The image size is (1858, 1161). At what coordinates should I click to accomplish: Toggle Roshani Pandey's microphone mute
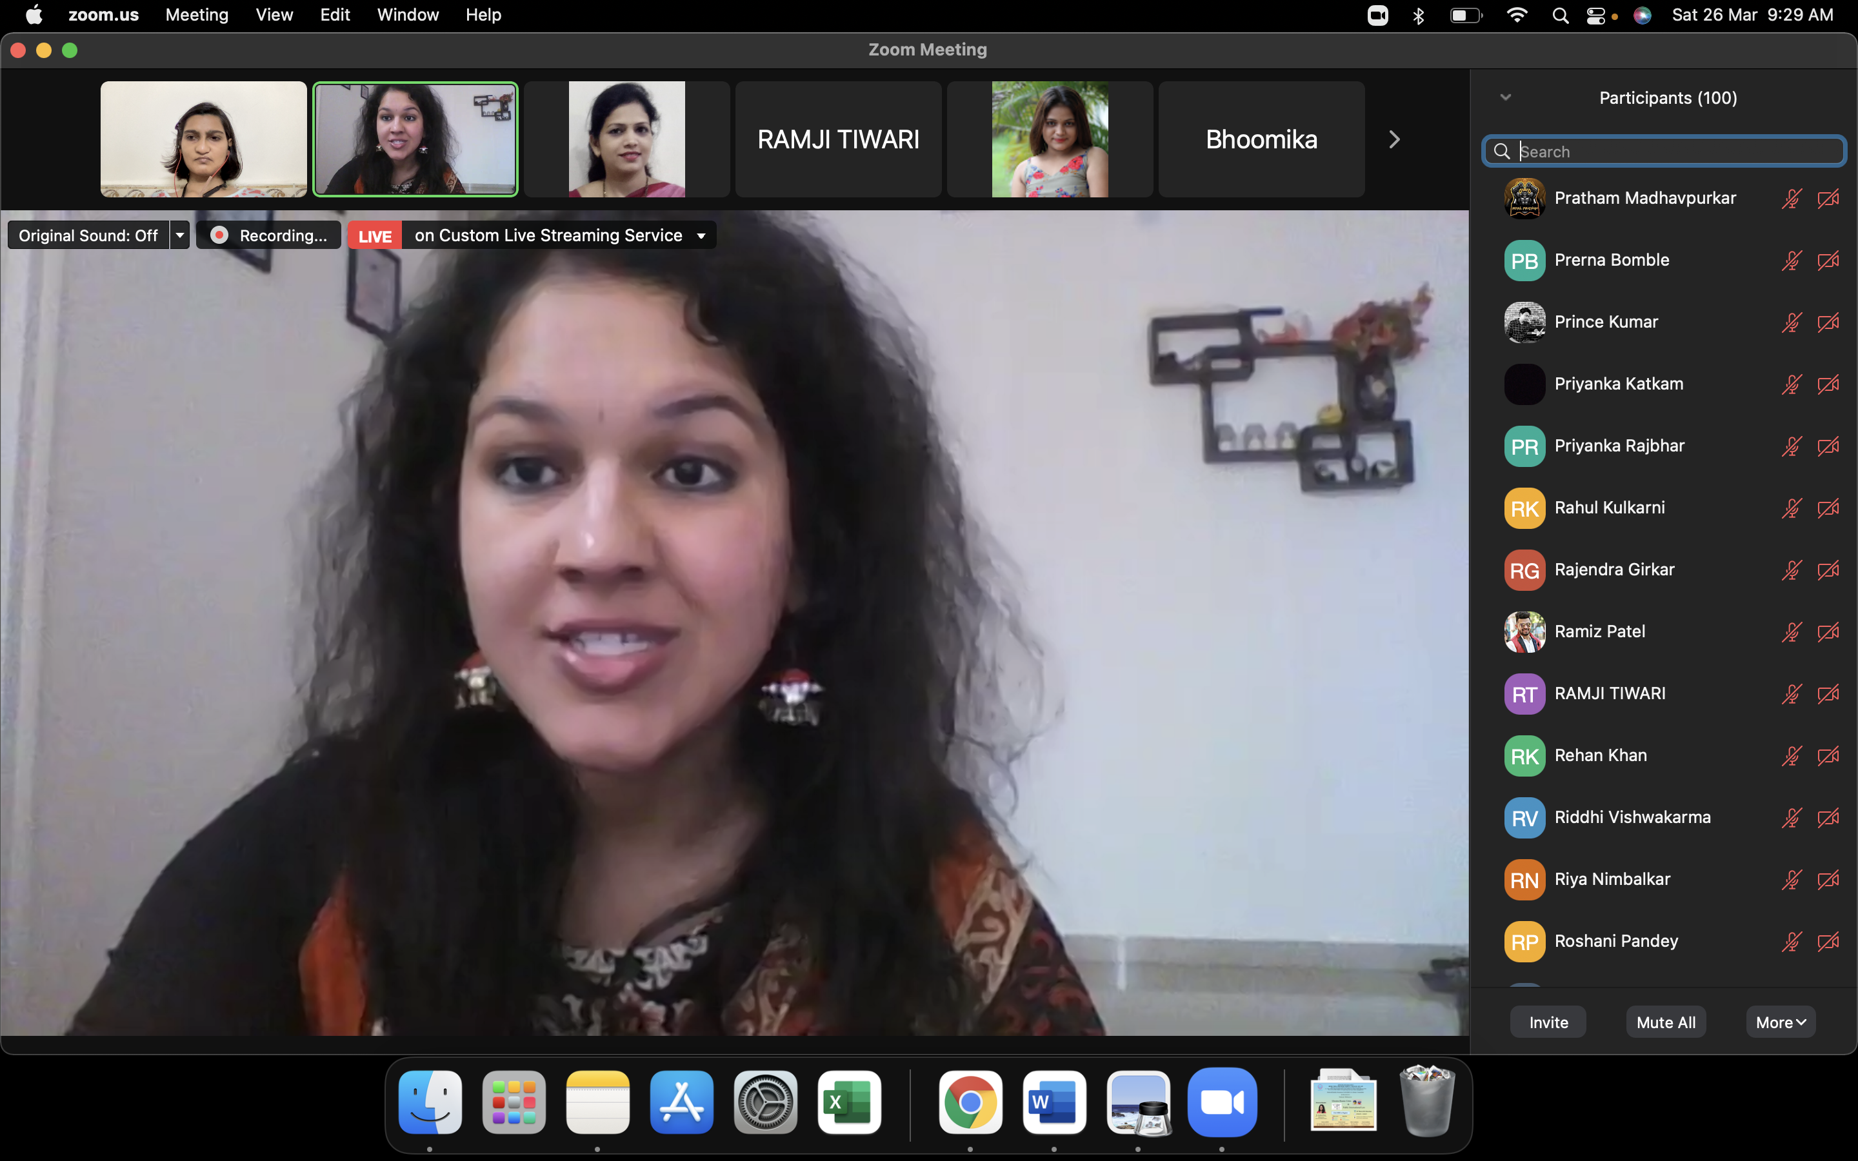click(1791, 942)
